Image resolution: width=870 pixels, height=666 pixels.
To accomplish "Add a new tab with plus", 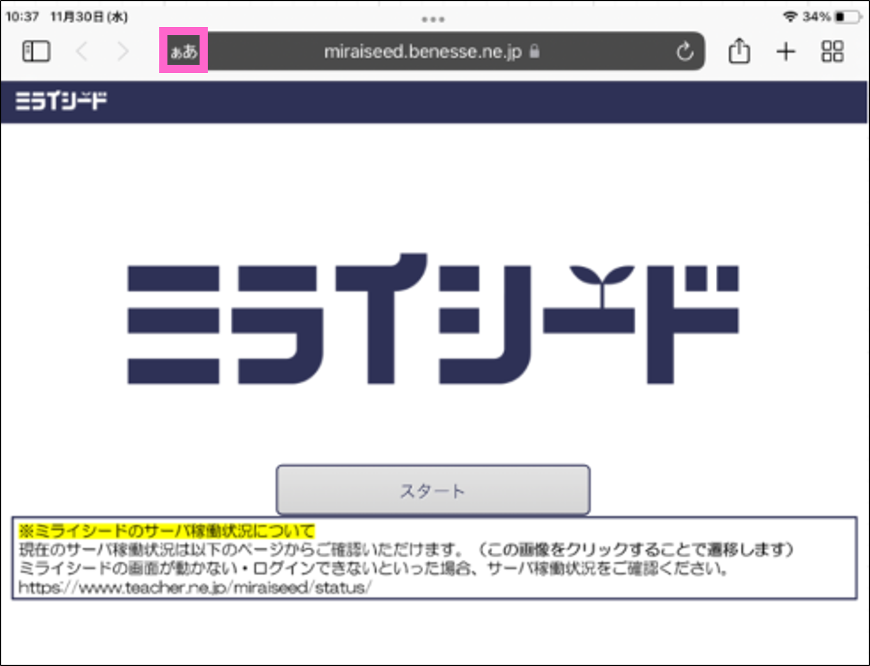I will tap(786, 51).
